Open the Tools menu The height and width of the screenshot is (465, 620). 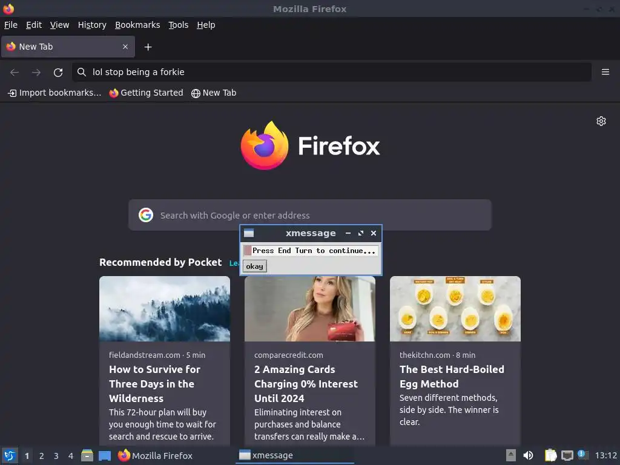click(179, 25)
